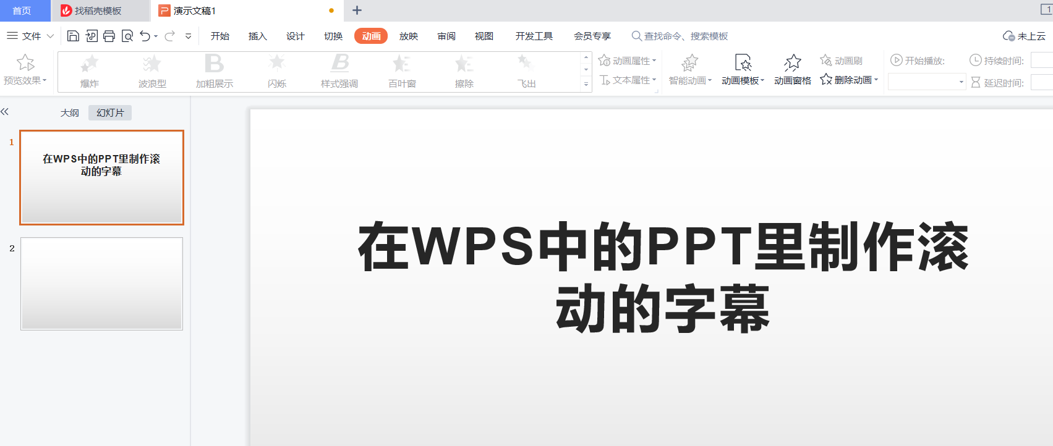Screen dimensions: 1053x446
Task: Click the Print icon
Action: click(109, 36)
